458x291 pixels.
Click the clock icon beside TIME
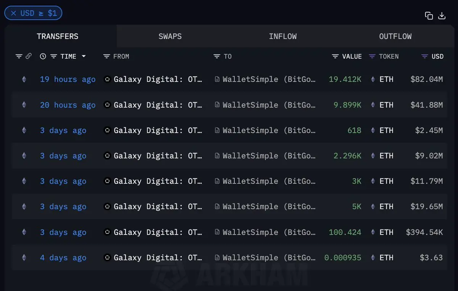(x=43, y=56)
